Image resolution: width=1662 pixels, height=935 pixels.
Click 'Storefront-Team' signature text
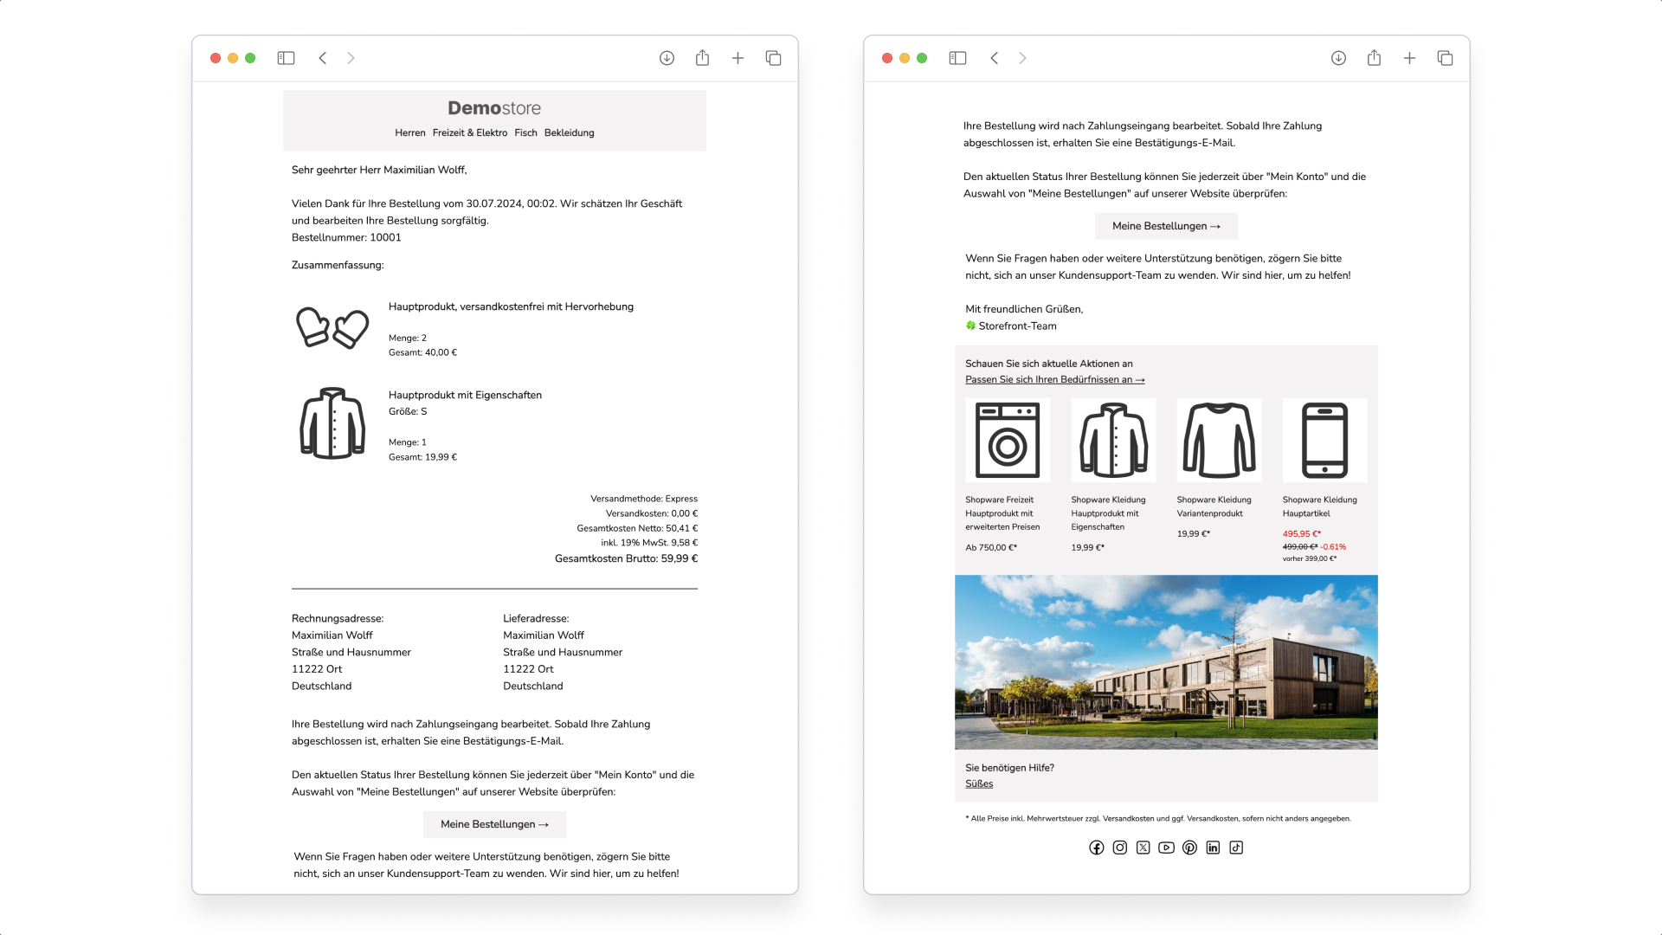(x=1017, y=326)
